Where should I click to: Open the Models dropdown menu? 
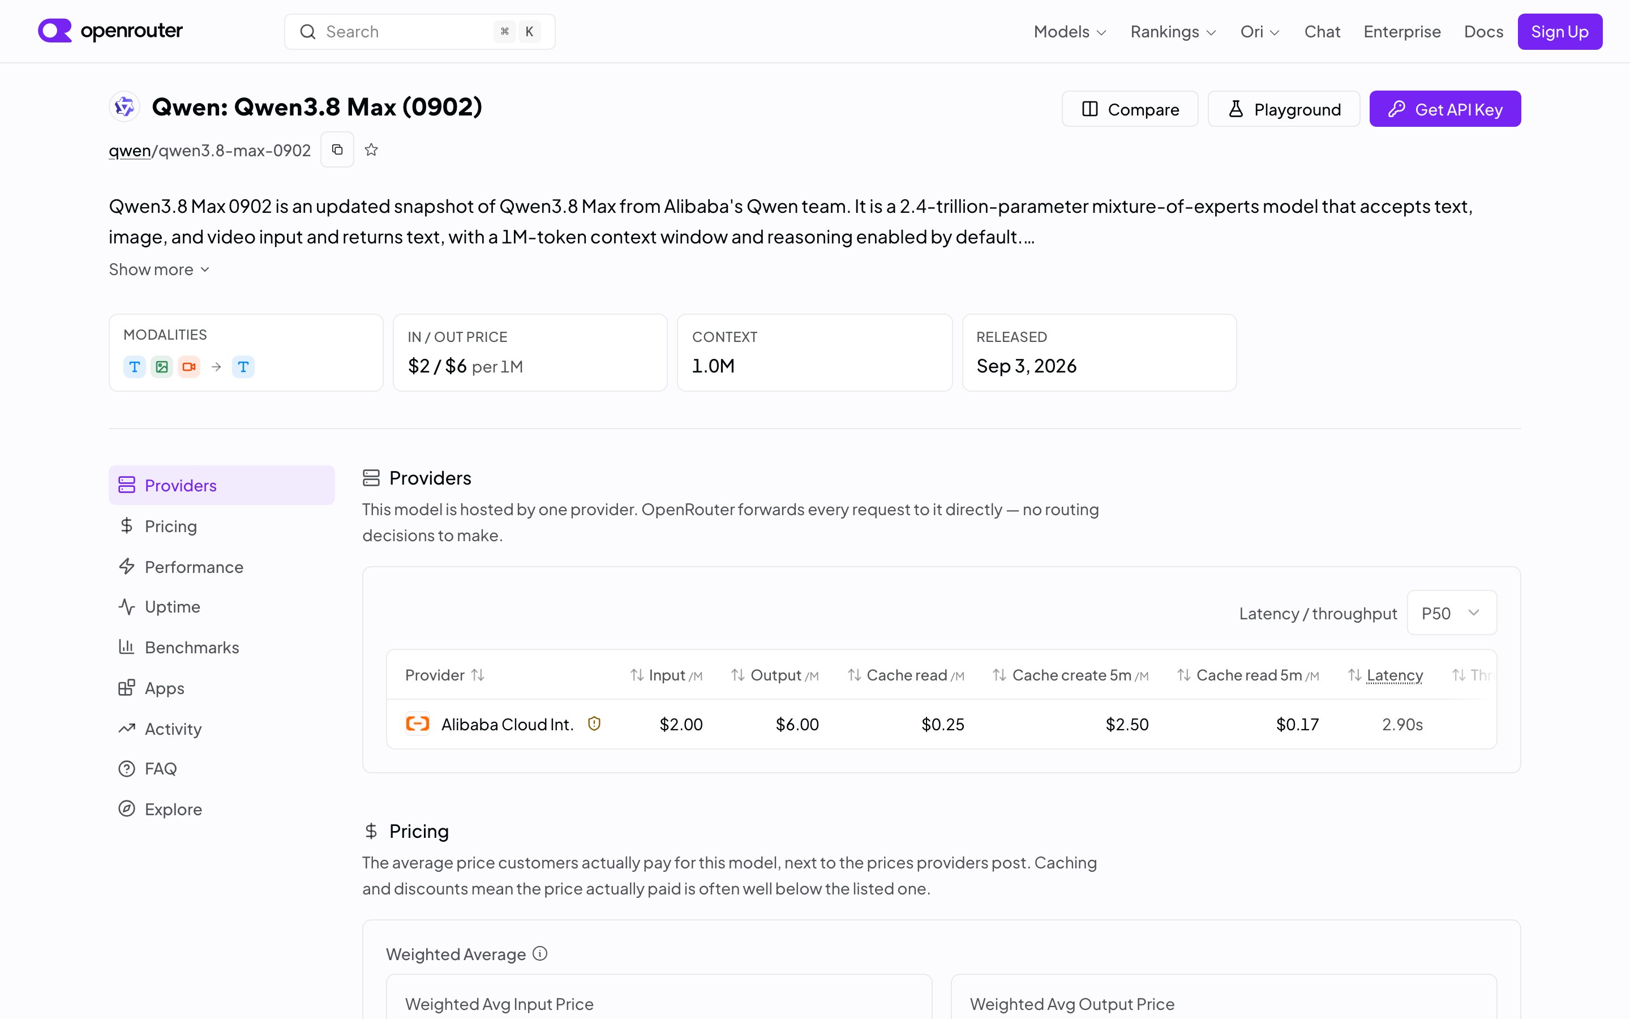(1070, 32)
